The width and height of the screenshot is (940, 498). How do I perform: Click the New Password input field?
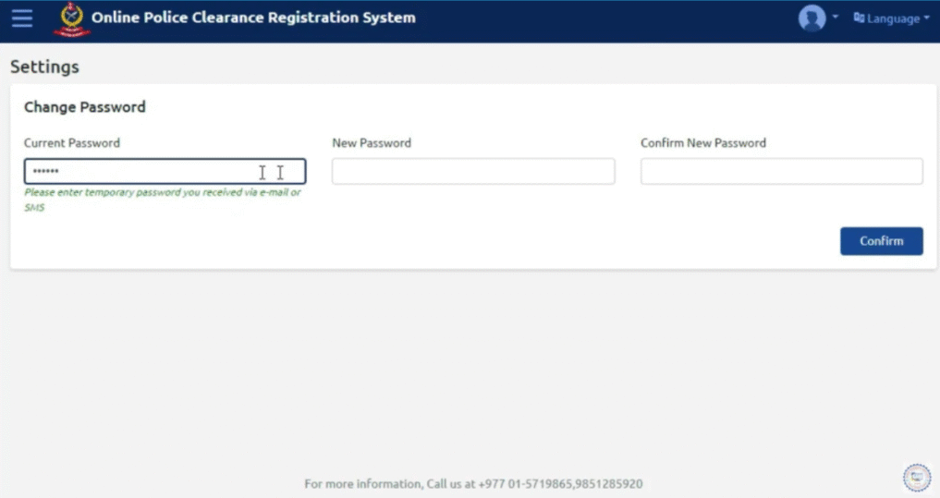[x=473, y=172]
